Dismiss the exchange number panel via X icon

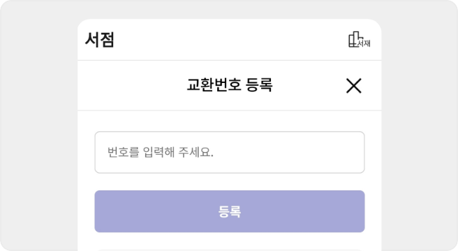354,86
